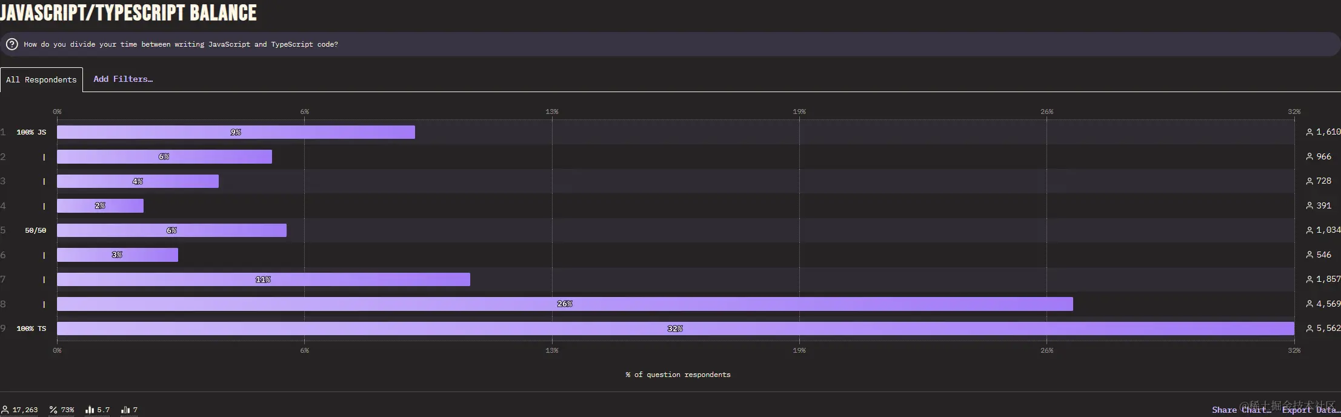1341x417 pixels.
Task: Click the JavaScript/TypeScript Balance heading
Action: click(x=128, y=13)
